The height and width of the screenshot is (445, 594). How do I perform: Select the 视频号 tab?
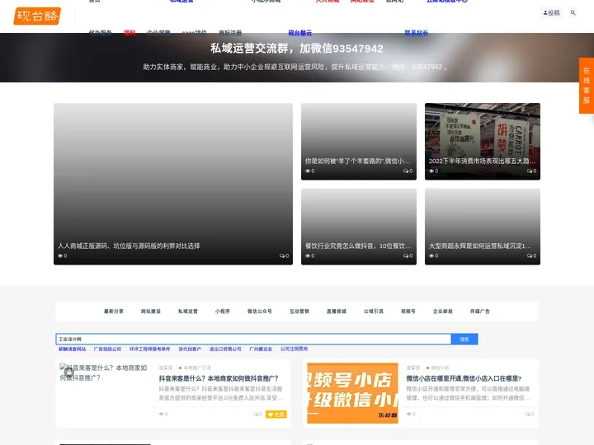point(408,311)
